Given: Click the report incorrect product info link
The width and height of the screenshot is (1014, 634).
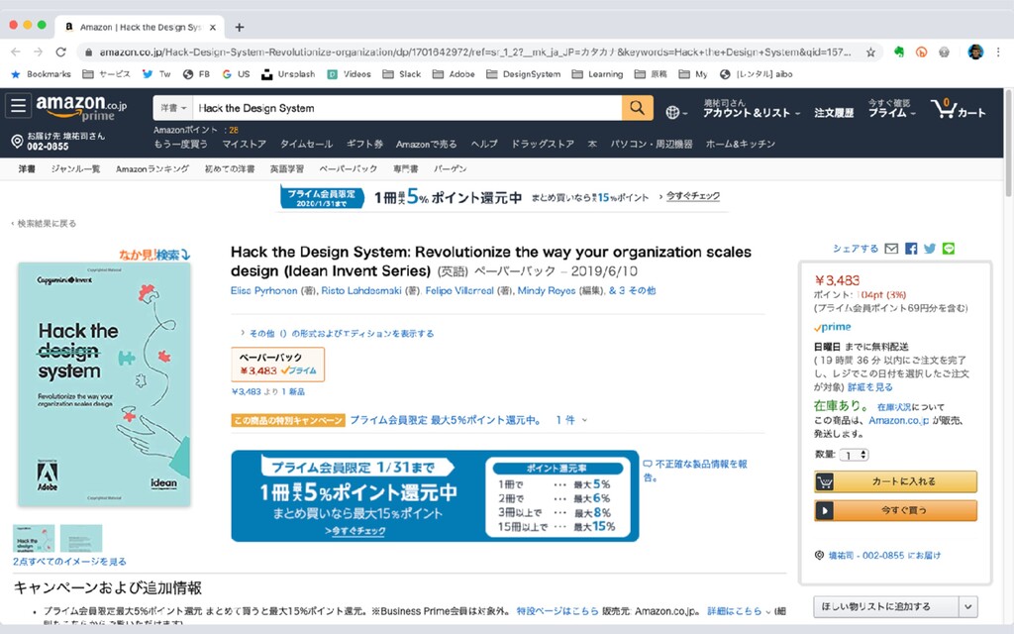Looking at the screenshot, I should (695, 471).
